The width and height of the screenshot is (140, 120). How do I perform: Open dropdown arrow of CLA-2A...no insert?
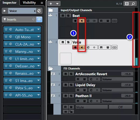tap(38, 44)
